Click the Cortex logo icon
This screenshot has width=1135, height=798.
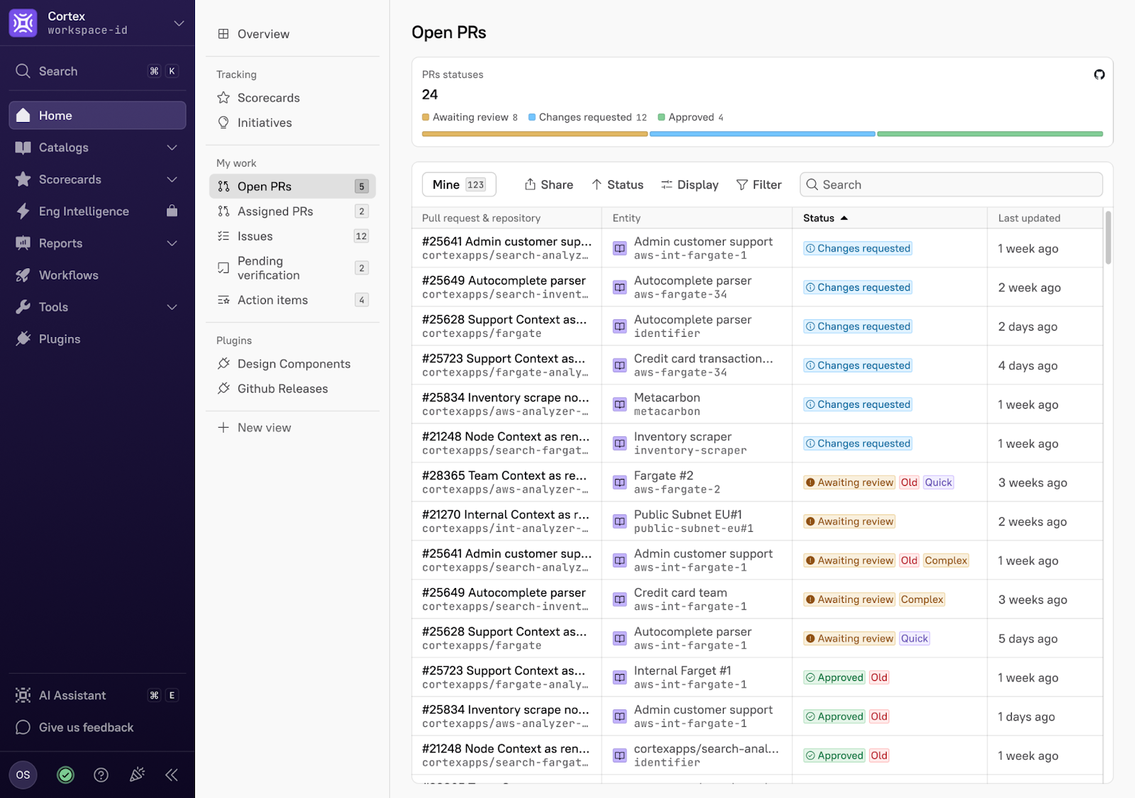pyautogui.click(x=23, y=23)
